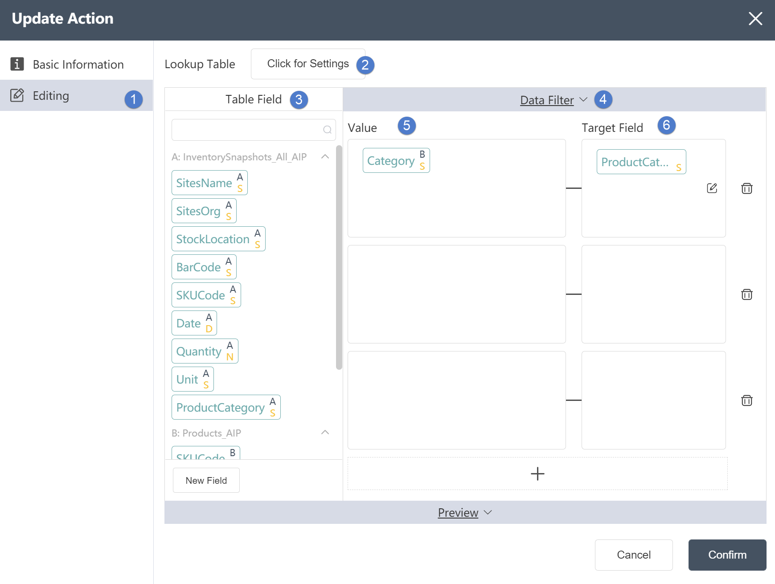Click the Value column heading
This screenshot has width=775, height=584.
pos(362,128)
